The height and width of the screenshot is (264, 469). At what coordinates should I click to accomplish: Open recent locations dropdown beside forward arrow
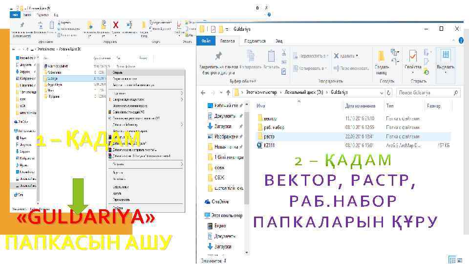coord(221,93)
